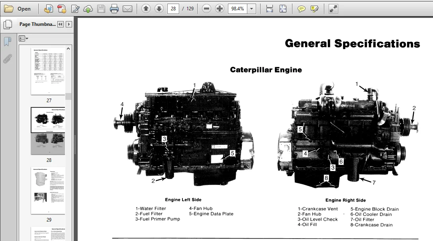
Task: Click the '7-Oil Filter' legend text
Action: [x=362, y=220]
